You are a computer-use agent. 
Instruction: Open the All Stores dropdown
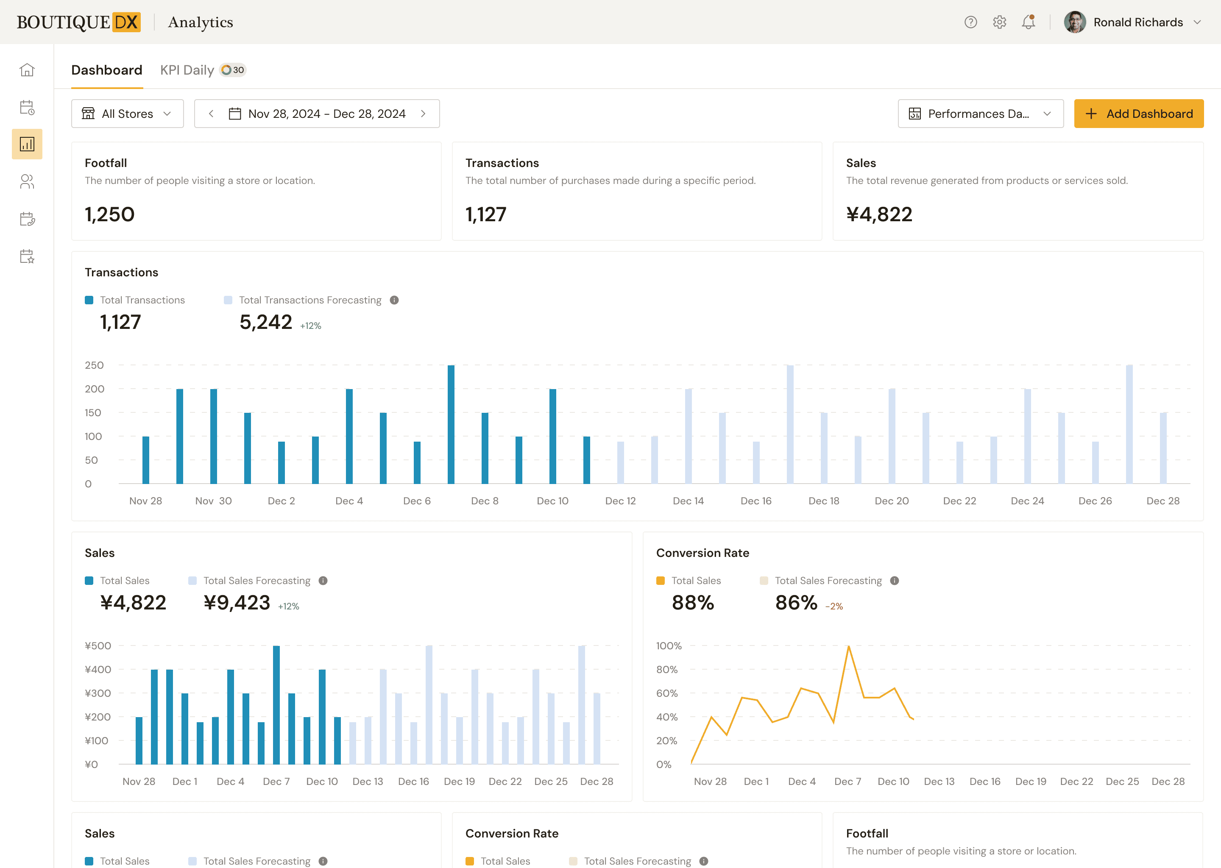pyautogui.click(x=127, y=113)
